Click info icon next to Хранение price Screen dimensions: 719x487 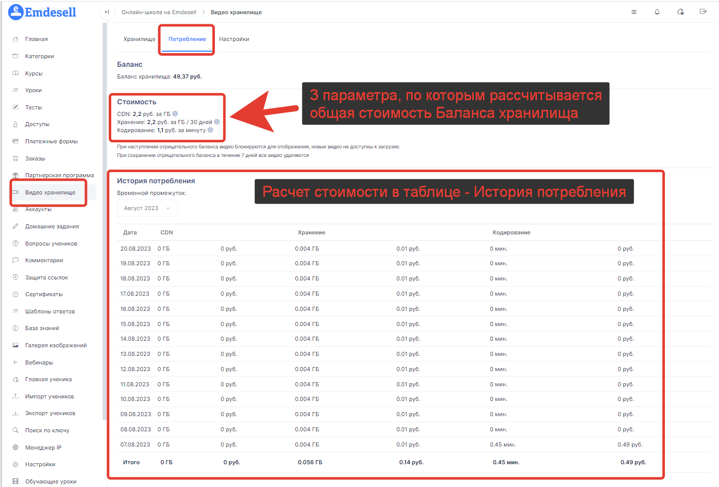pyautogui.click(x=217, y=122)
